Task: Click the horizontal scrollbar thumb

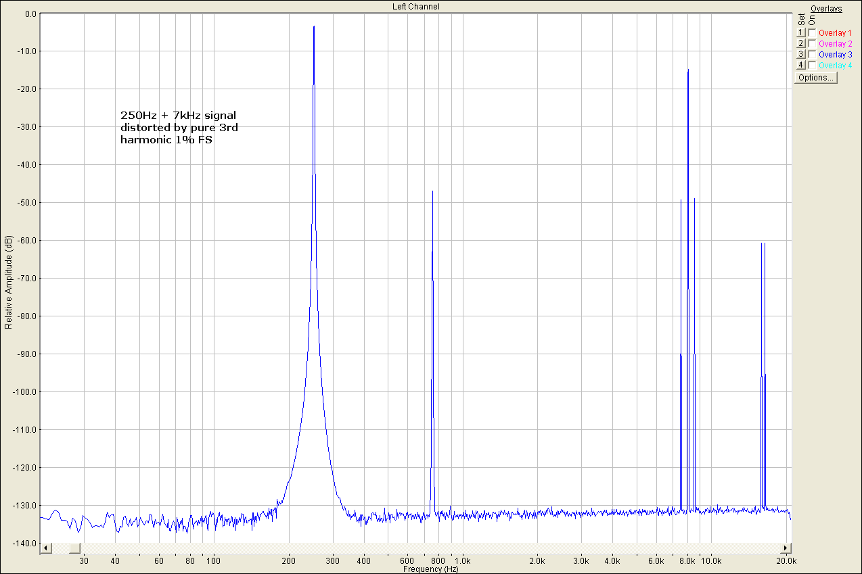Action: [75, 548]
